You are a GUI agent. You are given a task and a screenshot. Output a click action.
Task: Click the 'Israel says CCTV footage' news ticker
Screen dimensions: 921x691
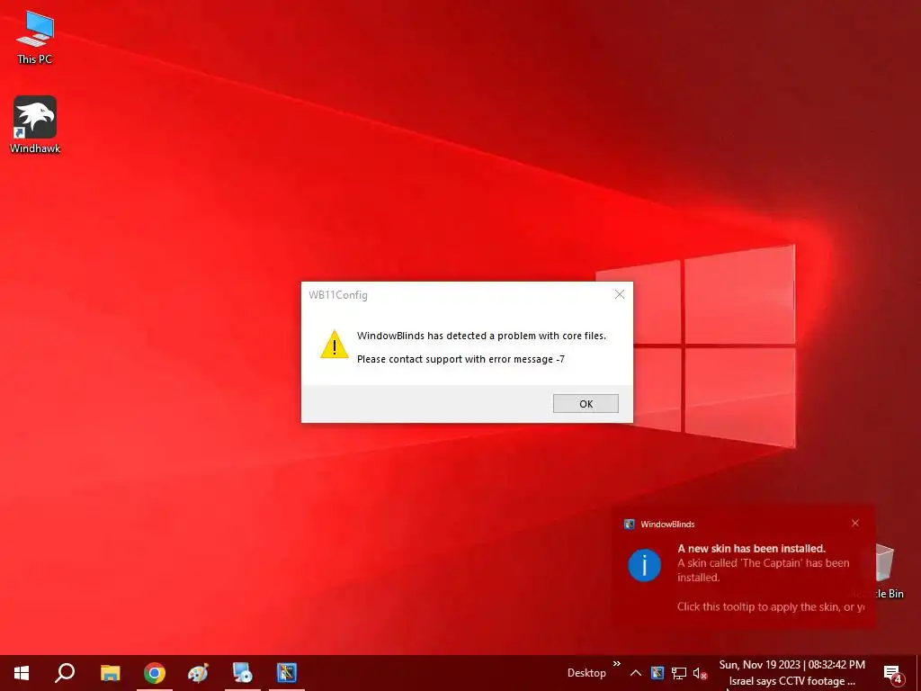point(791,681)
